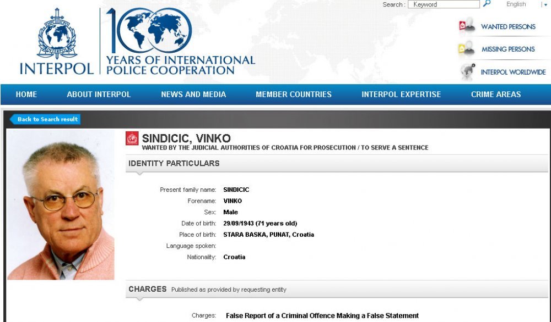Click the Wanted Persons icon
The image size is (551, 322).
(x=467, y=26)
